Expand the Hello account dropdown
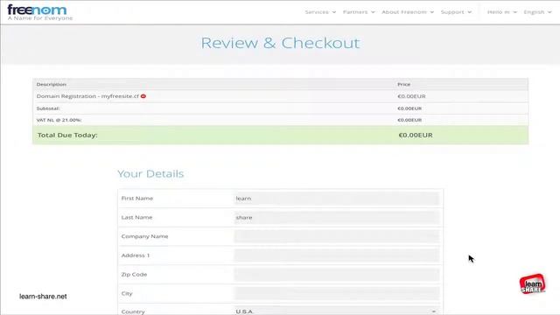Screen dimensions: 560x315 [502, 12]
